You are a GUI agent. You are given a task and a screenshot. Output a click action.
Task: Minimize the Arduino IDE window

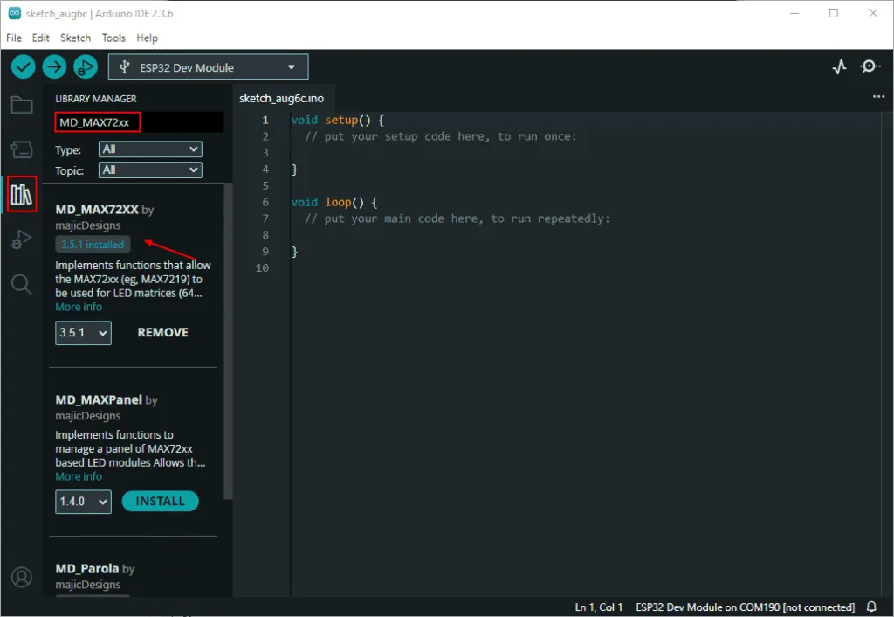coord(794,13)
